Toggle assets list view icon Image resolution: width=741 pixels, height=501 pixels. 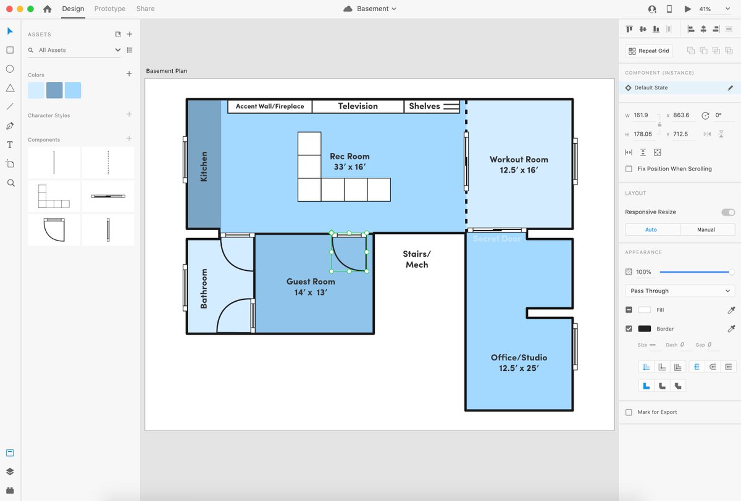pyautogui.click(x=129, y=50)
